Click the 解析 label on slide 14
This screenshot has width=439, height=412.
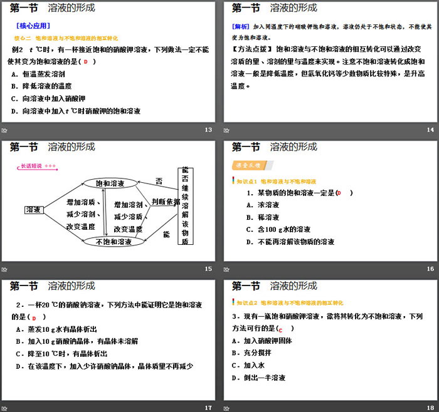(241, 26)
